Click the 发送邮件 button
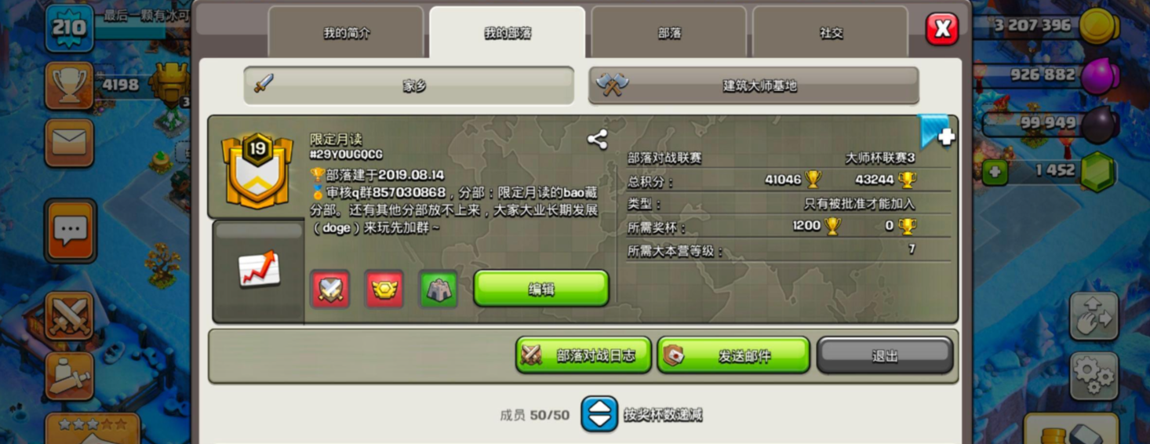The width and height of the screenshot is (1150, 444). [733, 355]
